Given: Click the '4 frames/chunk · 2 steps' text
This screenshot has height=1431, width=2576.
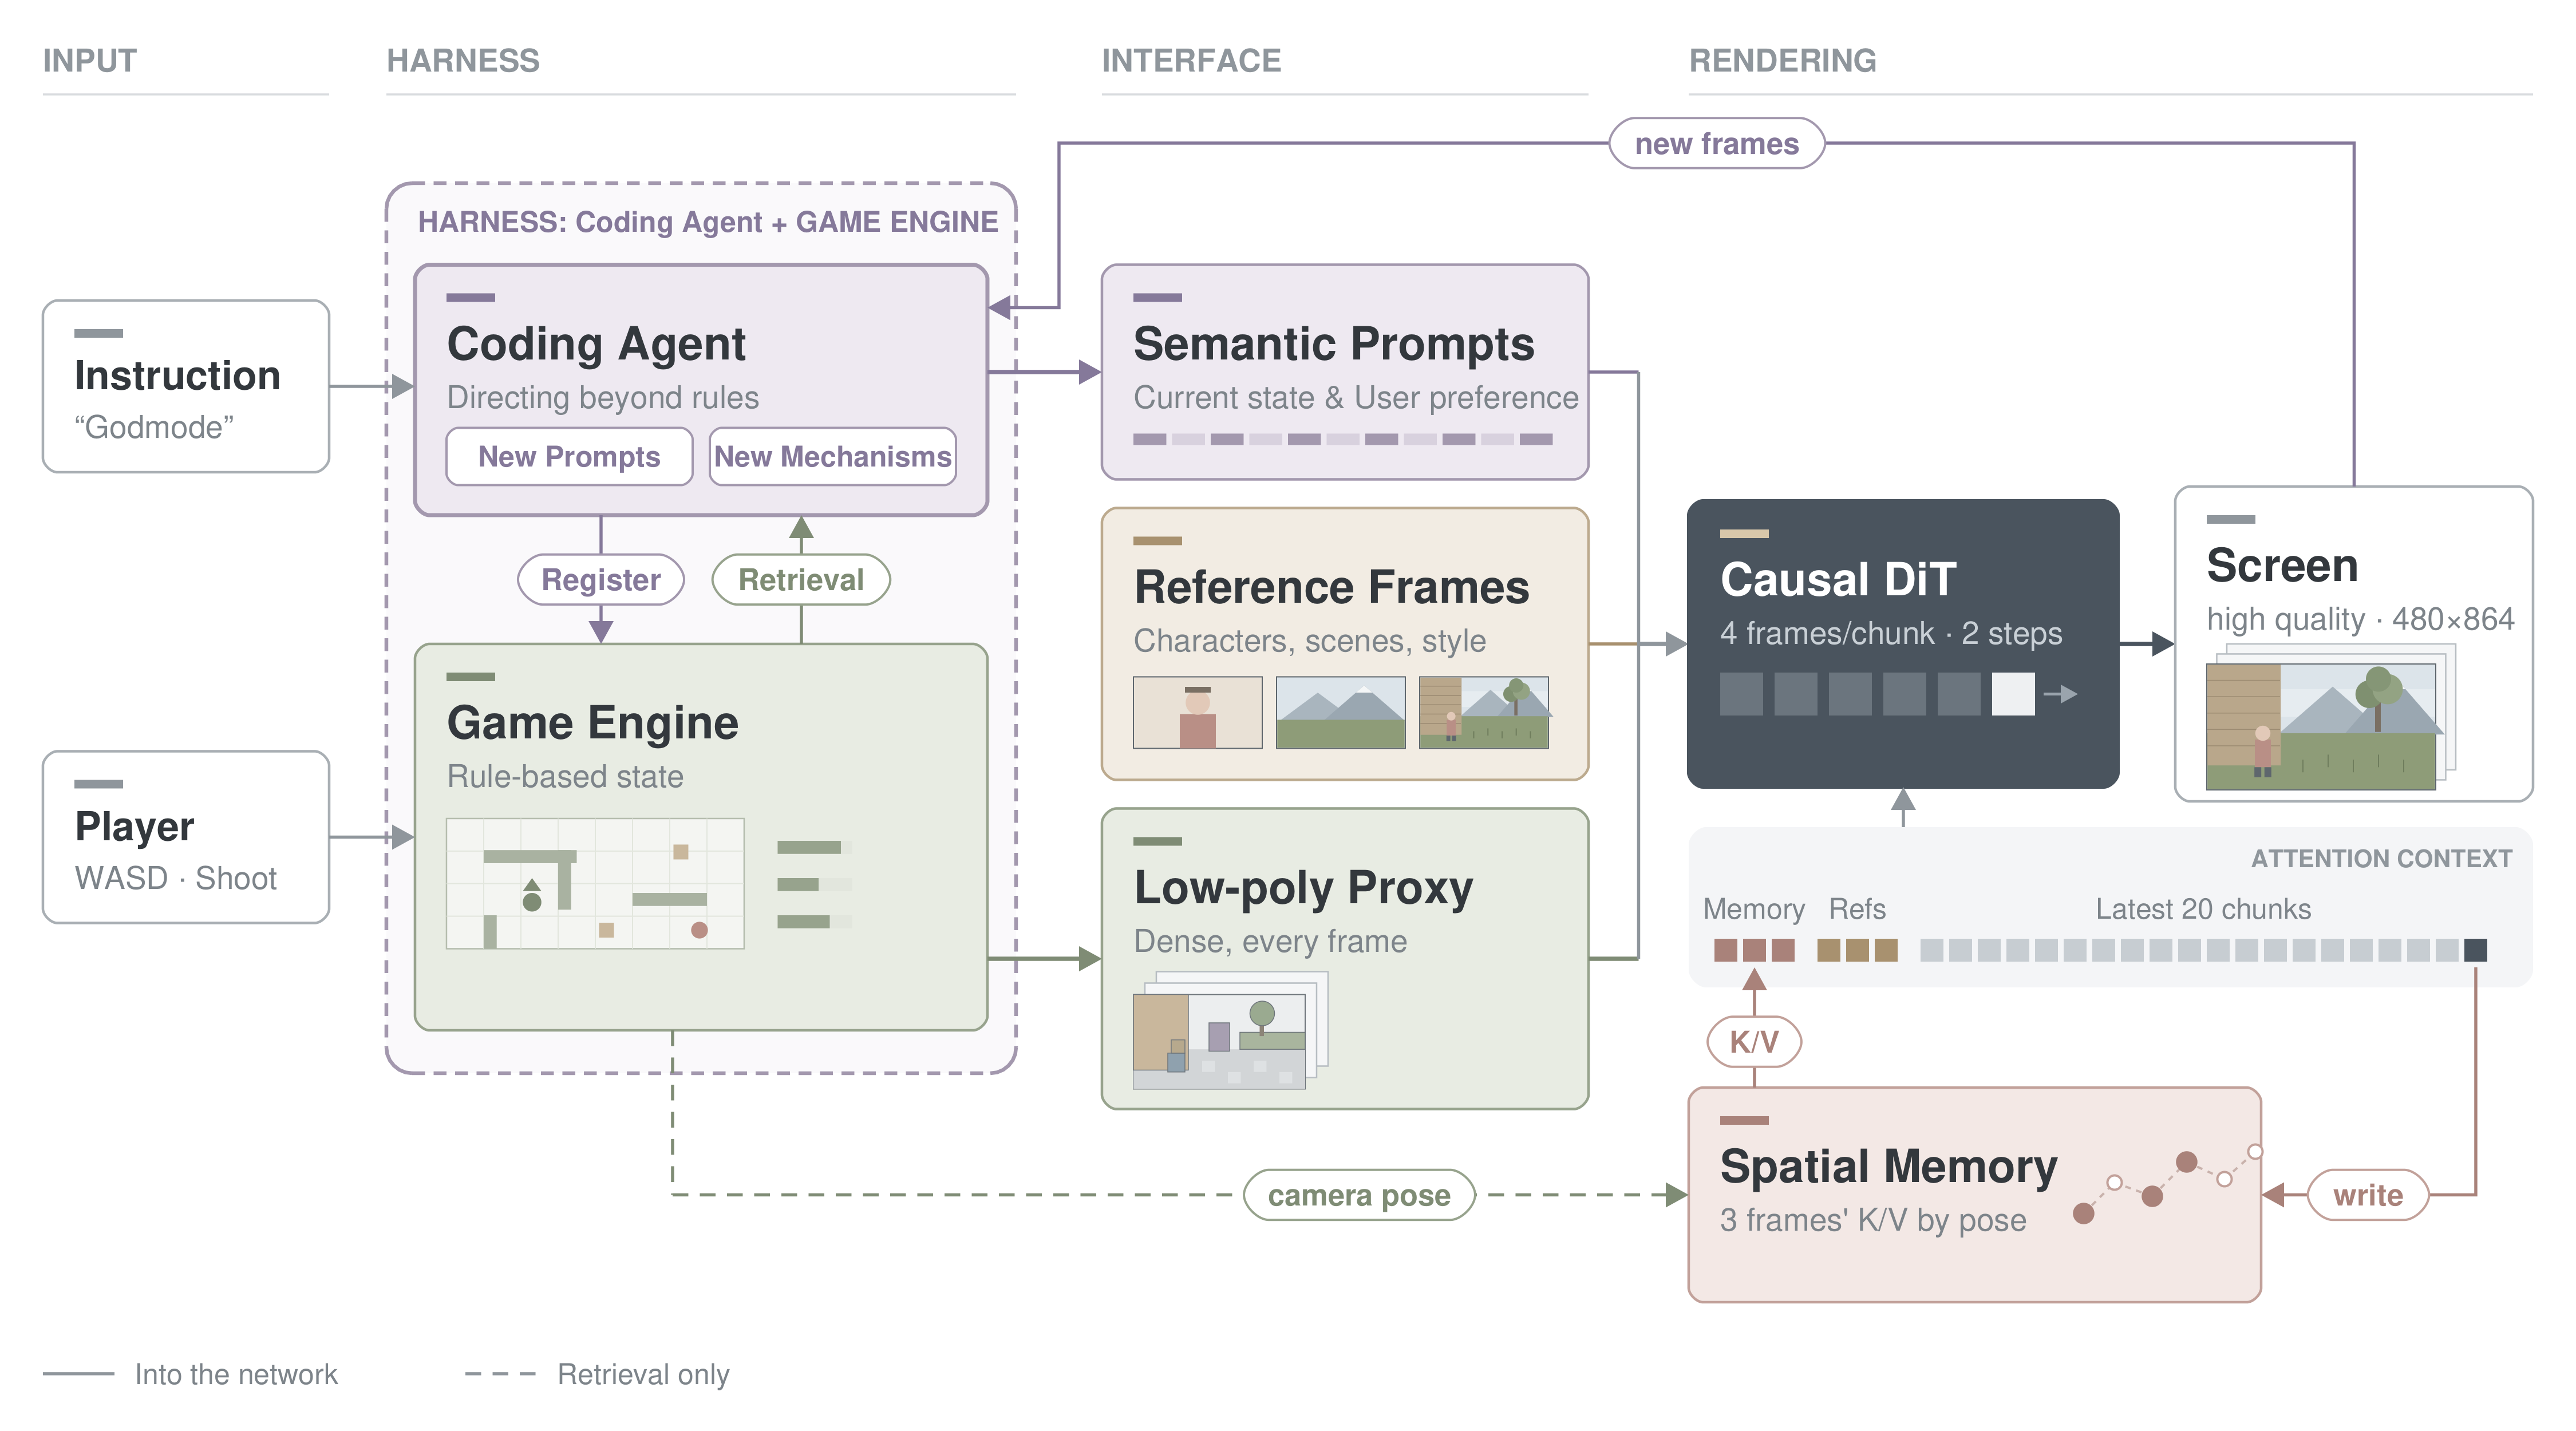Looking at the screenshot, I should (x=1891, y=633).
